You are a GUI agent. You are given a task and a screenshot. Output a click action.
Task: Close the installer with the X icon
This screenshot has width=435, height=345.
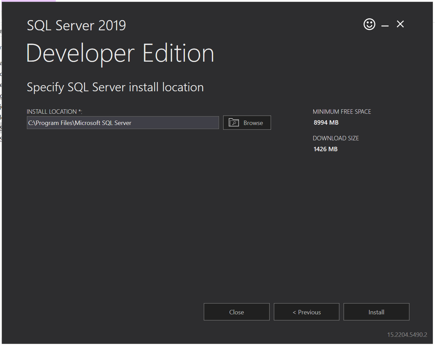400,24
